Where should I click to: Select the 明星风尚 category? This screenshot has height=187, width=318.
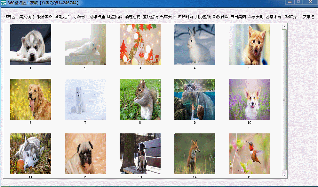pyautogui.click(x=115, y=17)
